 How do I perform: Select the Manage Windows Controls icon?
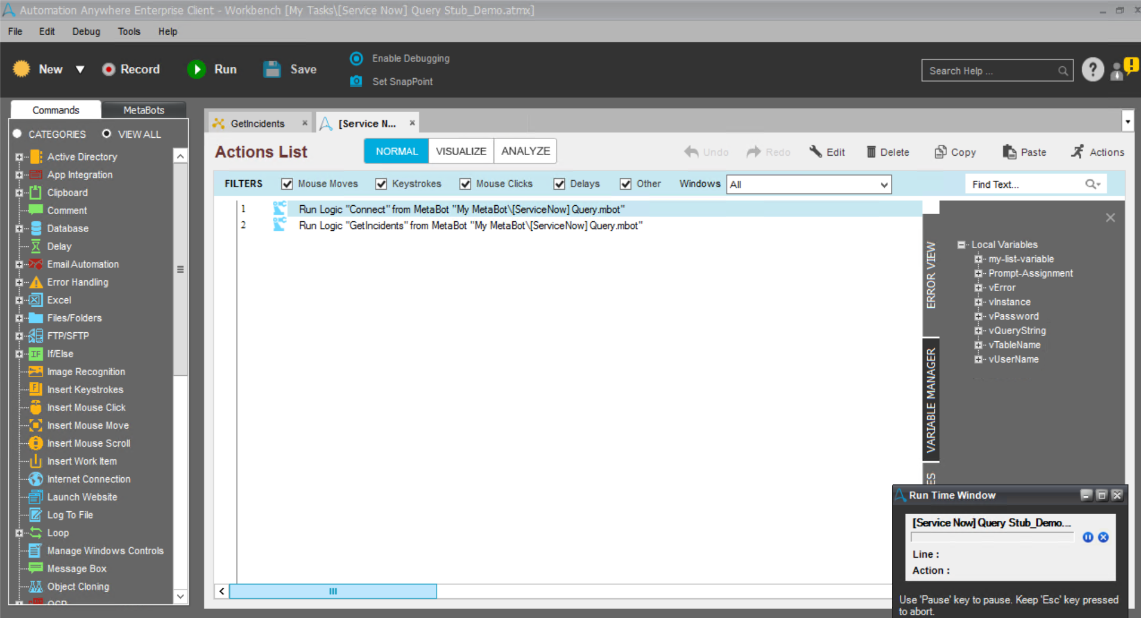pyautogui.click(x=36, y=551)
